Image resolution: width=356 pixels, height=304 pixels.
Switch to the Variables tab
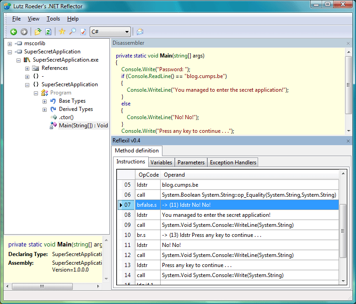161,162
